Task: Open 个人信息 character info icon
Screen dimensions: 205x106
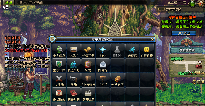Action: click(x=59, y=51)
